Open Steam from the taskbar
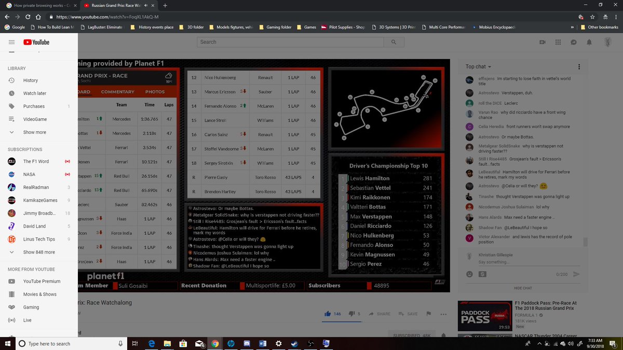 pyautogui.click(x=295, y=343)
